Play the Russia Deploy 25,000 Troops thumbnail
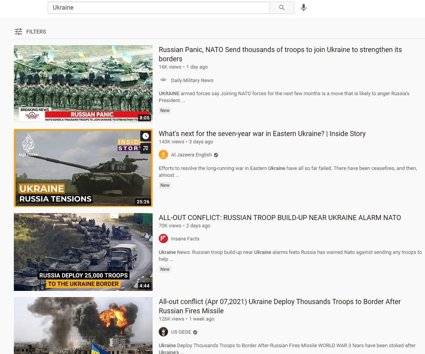This screenshot has height=354, width=425. 83,252
